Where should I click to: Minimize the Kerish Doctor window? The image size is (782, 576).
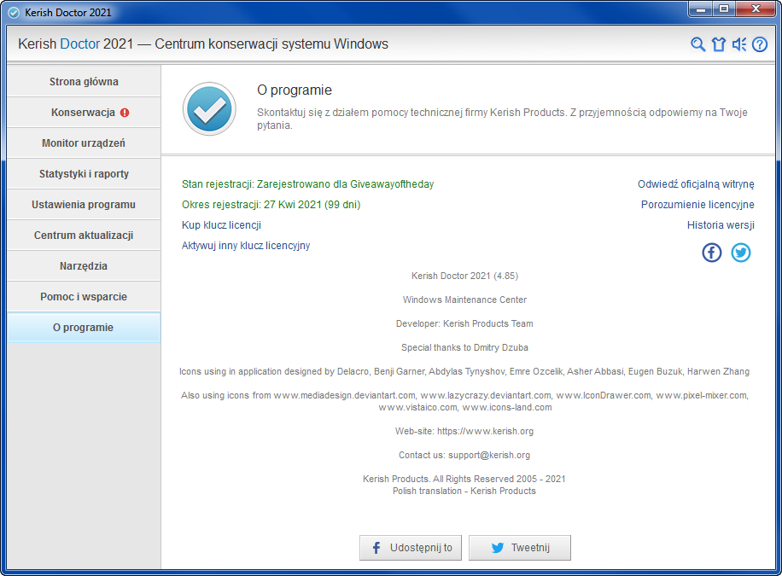tap(701, 9)
